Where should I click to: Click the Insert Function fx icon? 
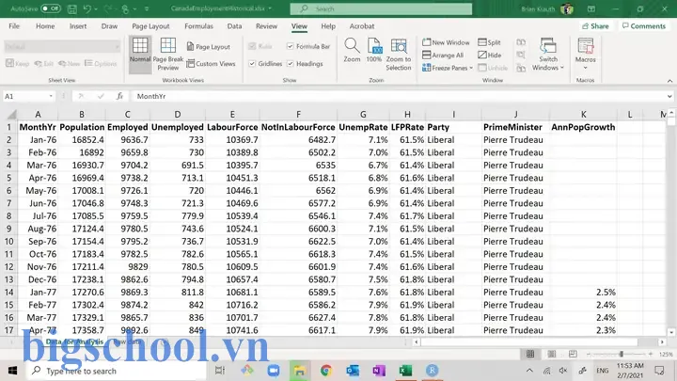tap(119, 96)
